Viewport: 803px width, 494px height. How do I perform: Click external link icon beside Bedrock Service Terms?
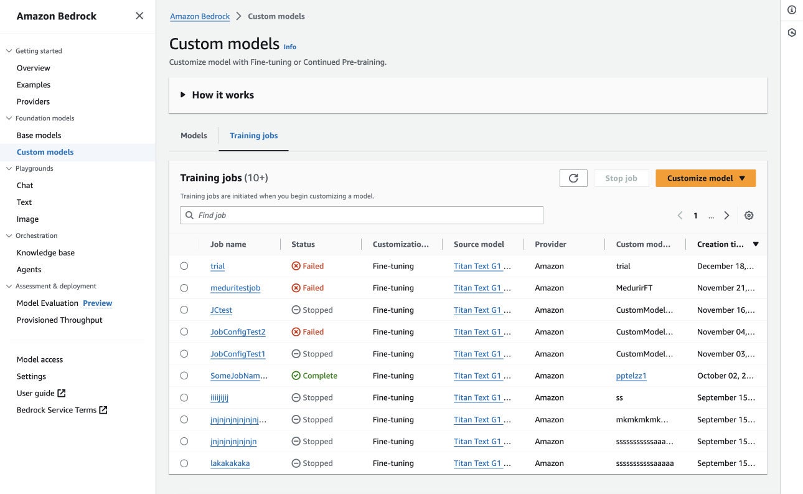click(103, 410)
